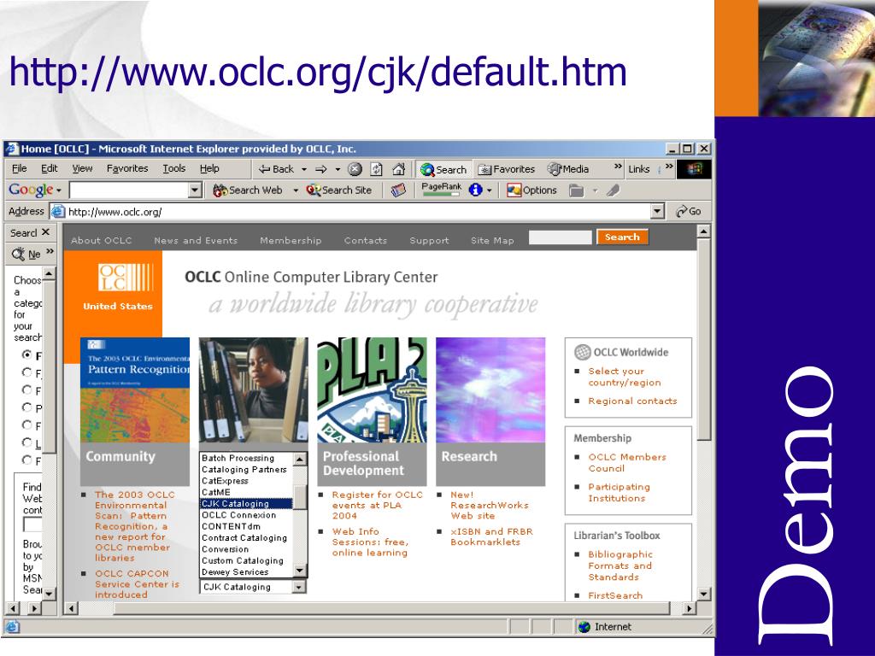Open the Google page info icon
Image resolution: width=875 pixels, height=656 pixels.
(x=475, y=190)
